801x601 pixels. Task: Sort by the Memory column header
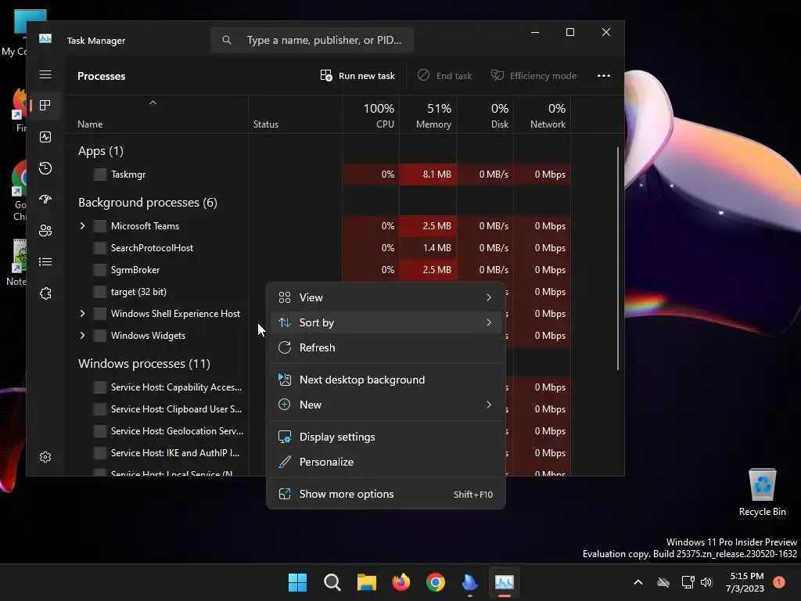click(x=428, y=115)
